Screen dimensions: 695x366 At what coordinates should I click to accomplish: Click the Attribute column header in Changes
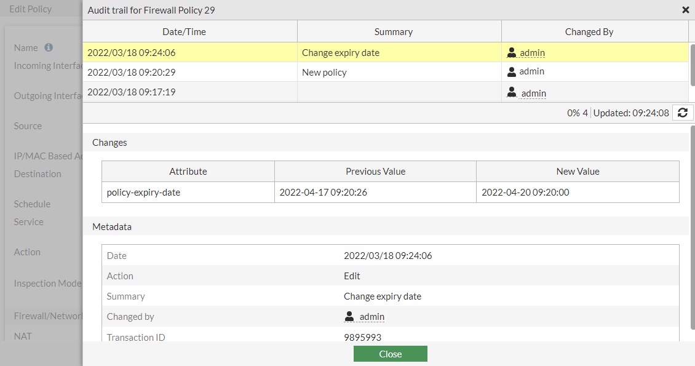coord(188,172)
